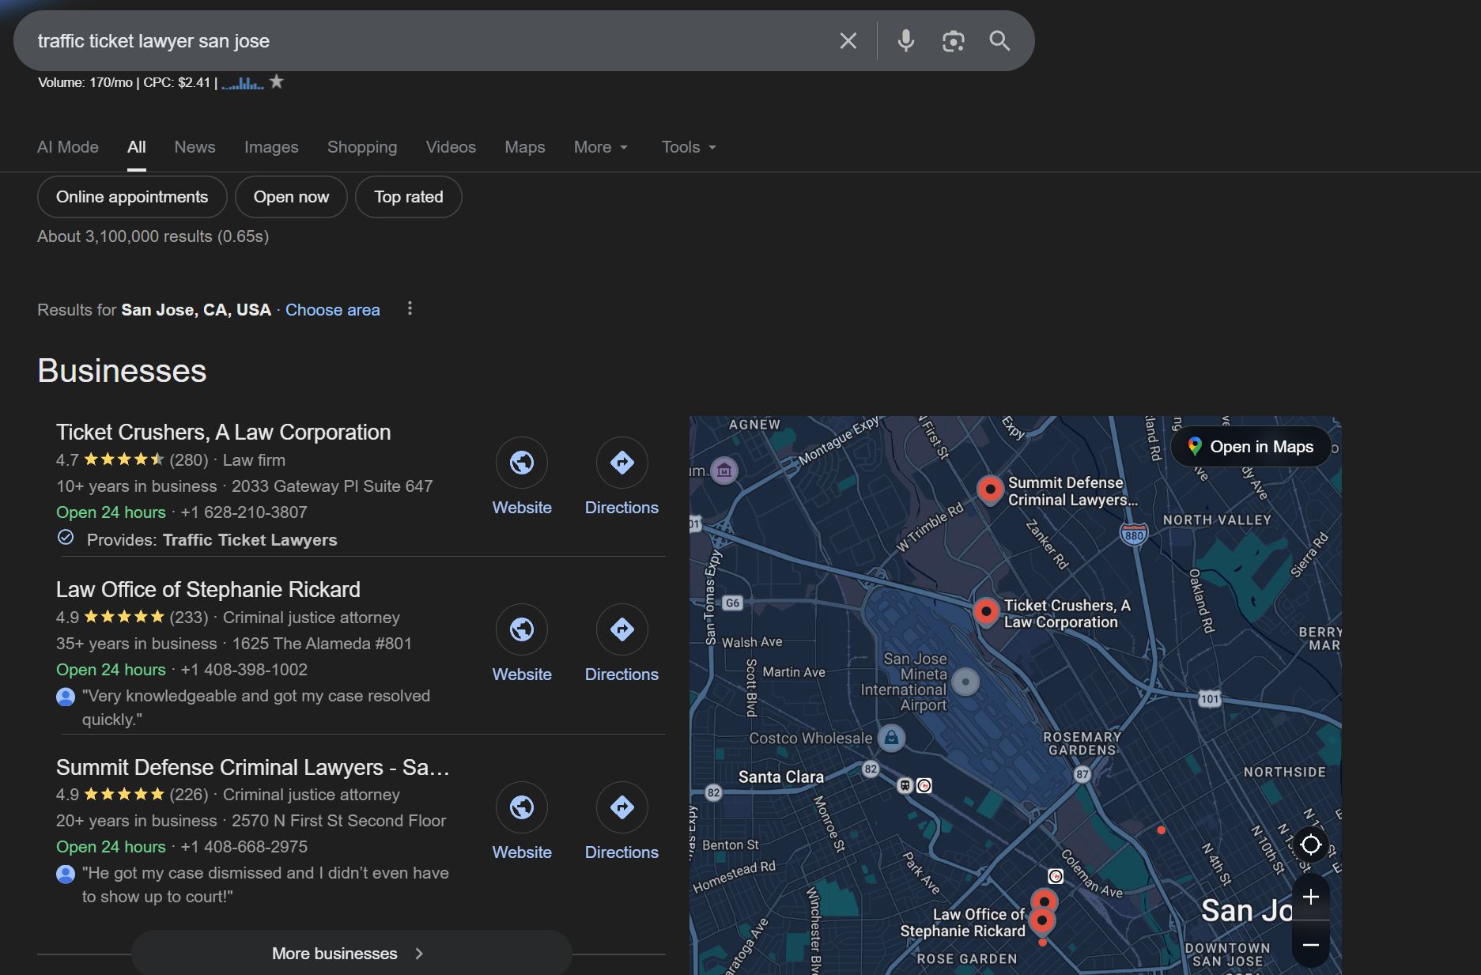1481x975 pixels.
Task: Open the Tools dropdown
Action: [686, 147]
